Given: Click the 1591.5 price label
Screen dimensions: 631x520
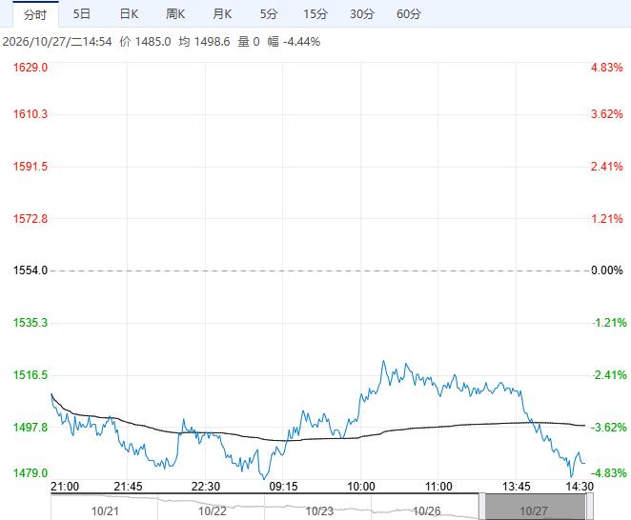Looking at the screenshot, I should tap(31, 167).
